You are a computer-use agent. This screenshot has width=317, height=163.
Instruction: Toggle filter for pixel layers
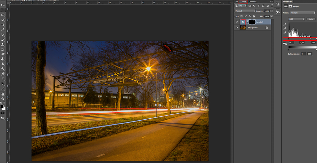[250, 6]
